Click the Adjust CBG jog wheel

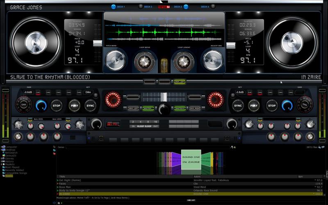coord(213,60)
